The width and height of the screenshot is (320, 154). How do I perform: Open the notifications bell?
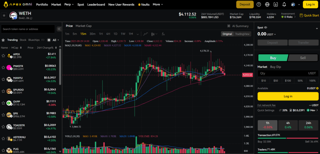[284, 4]
